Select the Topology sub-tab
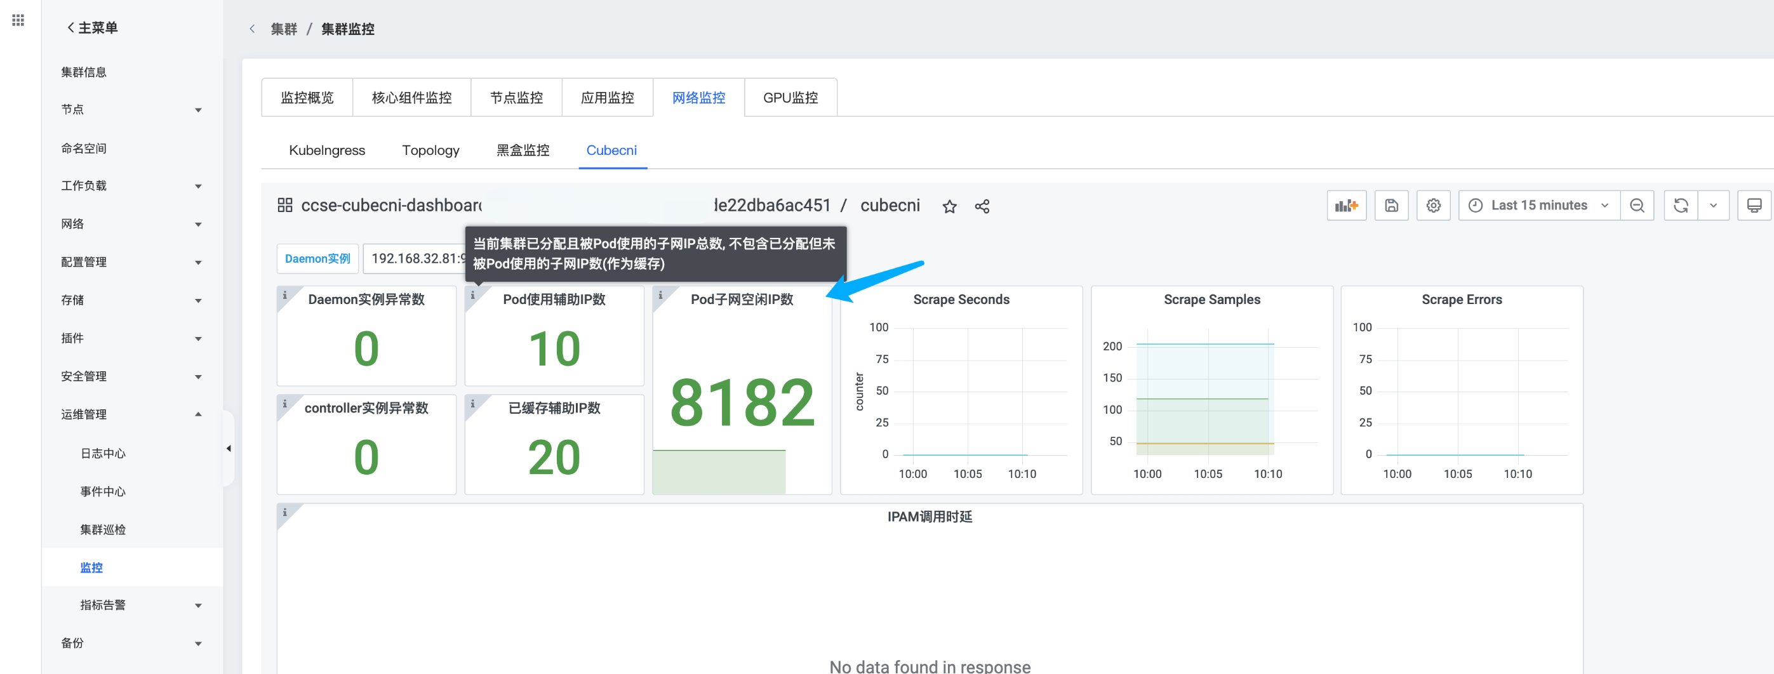The height and width of the screenshot is (674, 1774). pos(430,150)
